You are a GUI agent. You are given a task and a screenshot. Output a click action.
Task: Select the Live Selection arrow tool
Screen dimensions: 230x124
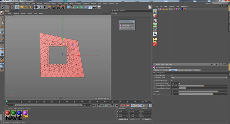[13, 7]
